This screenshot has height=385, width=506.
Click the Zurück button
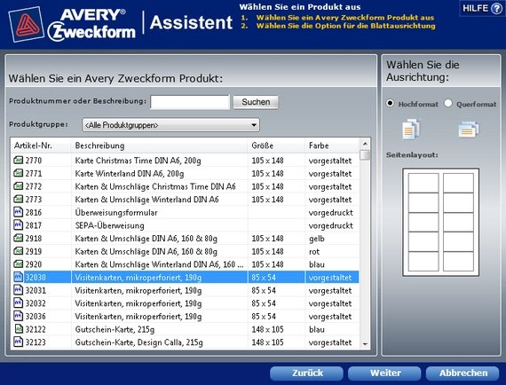pos(306,373)
